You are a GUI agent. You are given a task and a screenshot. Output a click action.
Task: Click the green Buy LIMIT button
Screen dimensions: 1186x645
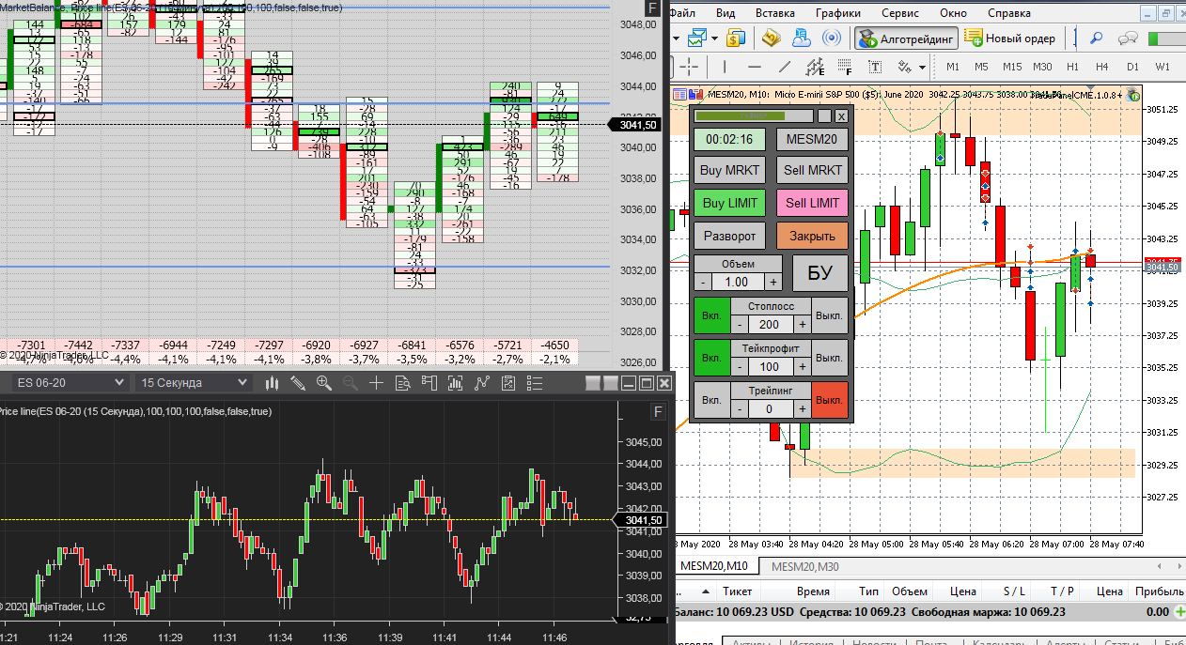tap(730, 203)
